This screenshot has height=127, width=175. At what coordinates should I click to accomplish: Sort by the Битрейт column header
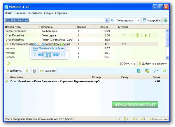pos(123,27)
